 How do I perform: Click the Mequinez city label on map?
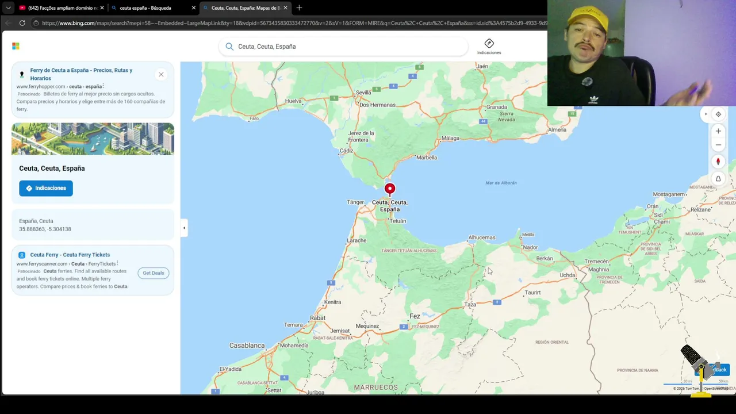(367, 326)
